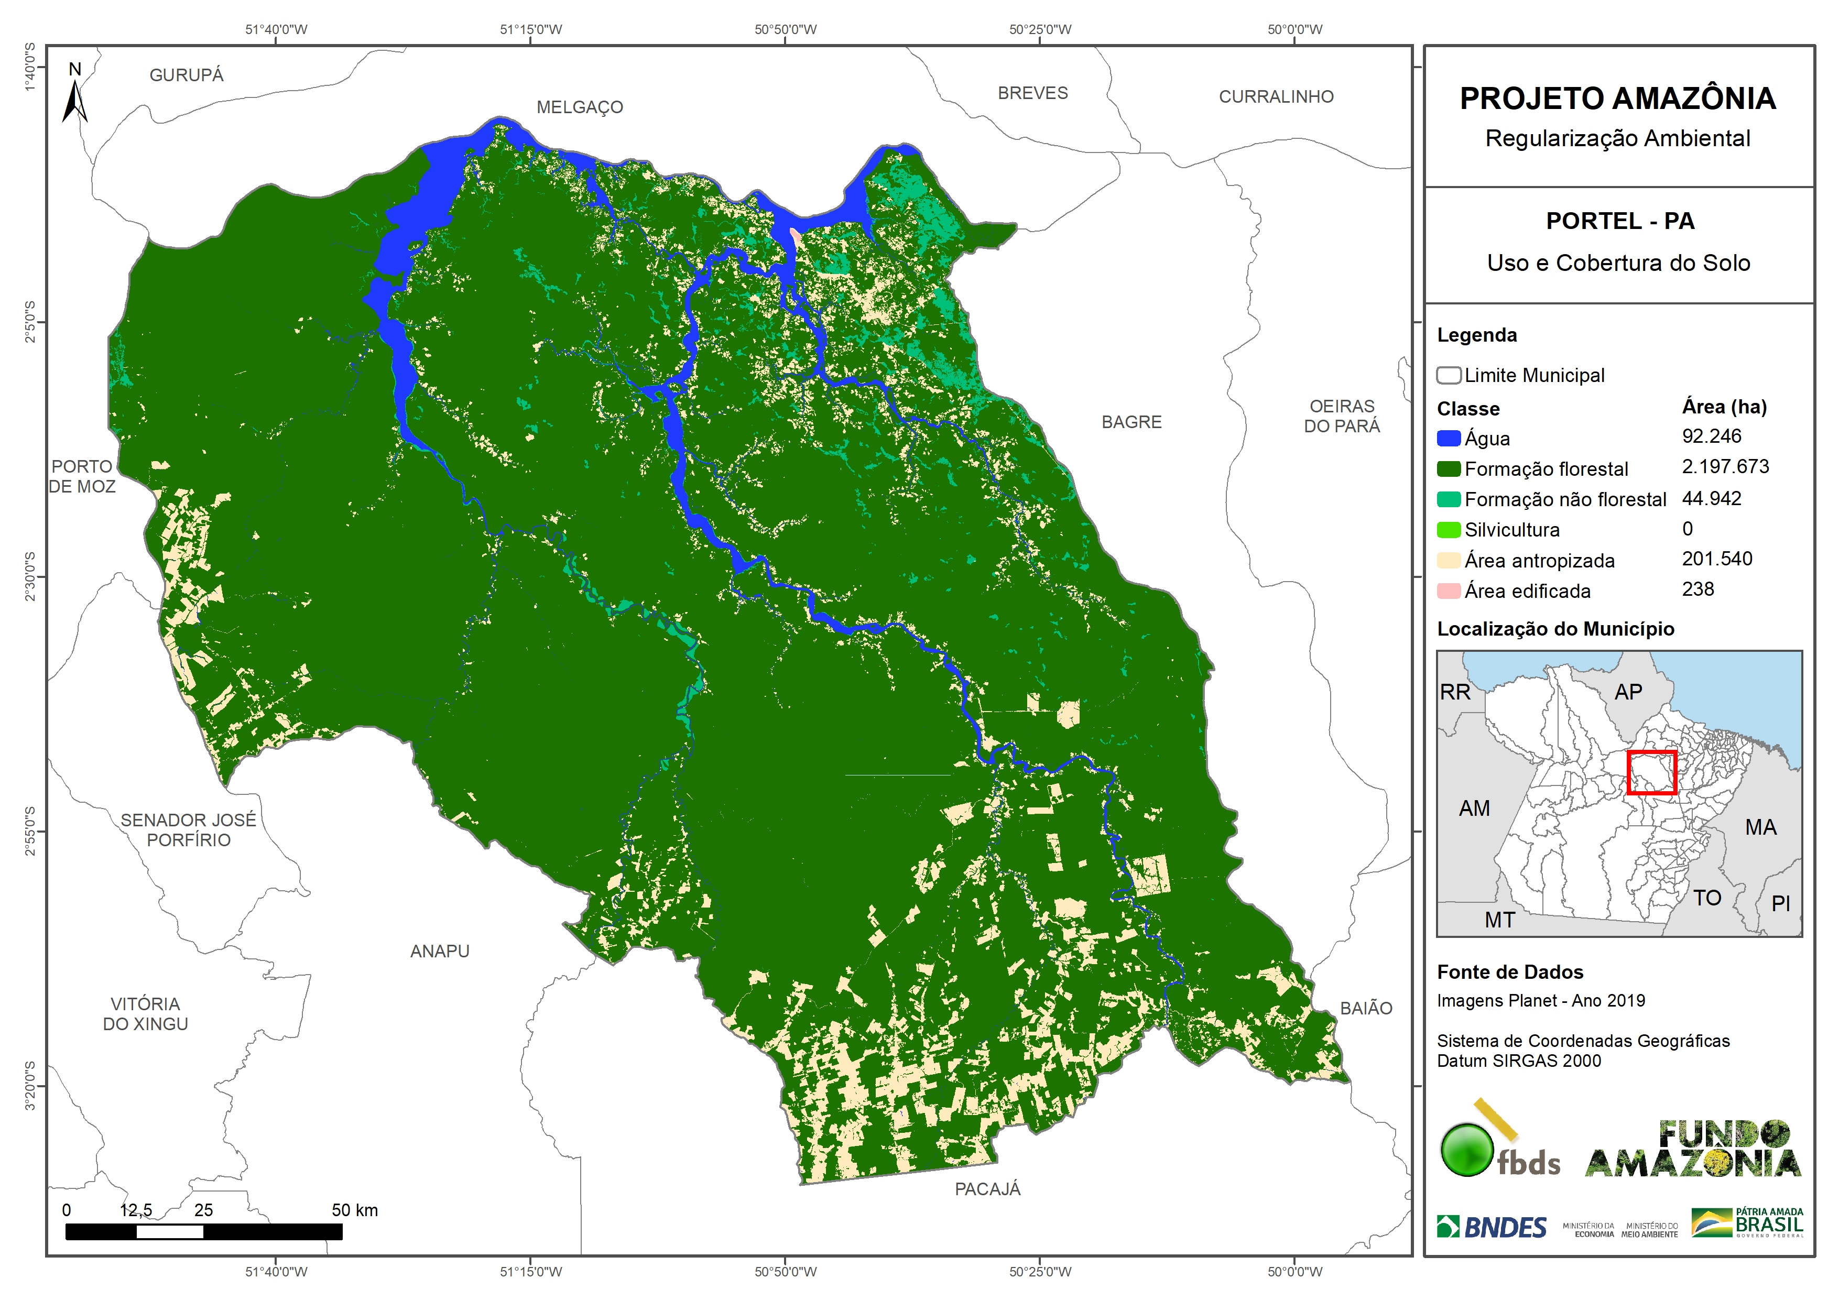Click the dark green Formação florestal swatch
Viewport: 1839px width, 1300px height.
1448,468
